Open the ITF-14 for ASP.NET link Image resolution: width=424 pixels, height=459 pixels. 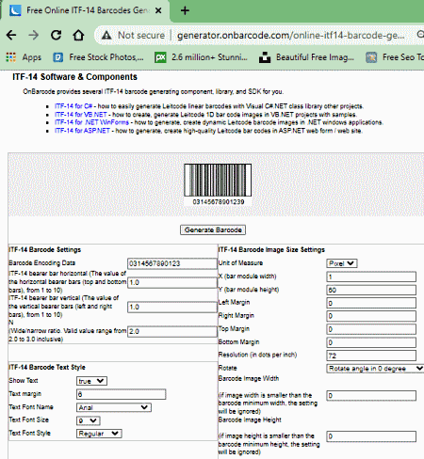(x=82, y=131)
